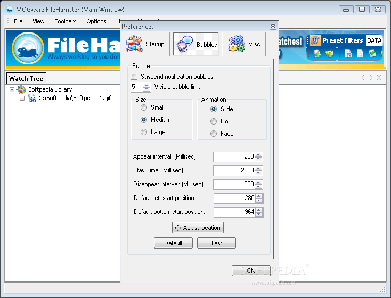Click the Adjust location button
This screenshot has height=298, width=391.
[x=198, y=227]
